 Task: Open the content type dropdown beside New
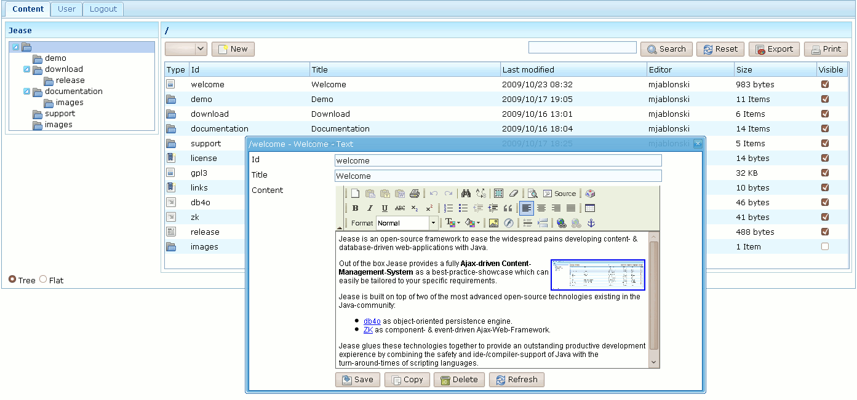click(x=201, y=49)
